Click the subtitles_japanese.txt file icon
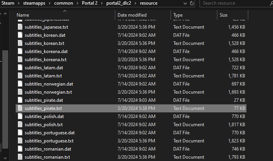The width and height of the screenshot is (273, 161). tap(20, 27)
